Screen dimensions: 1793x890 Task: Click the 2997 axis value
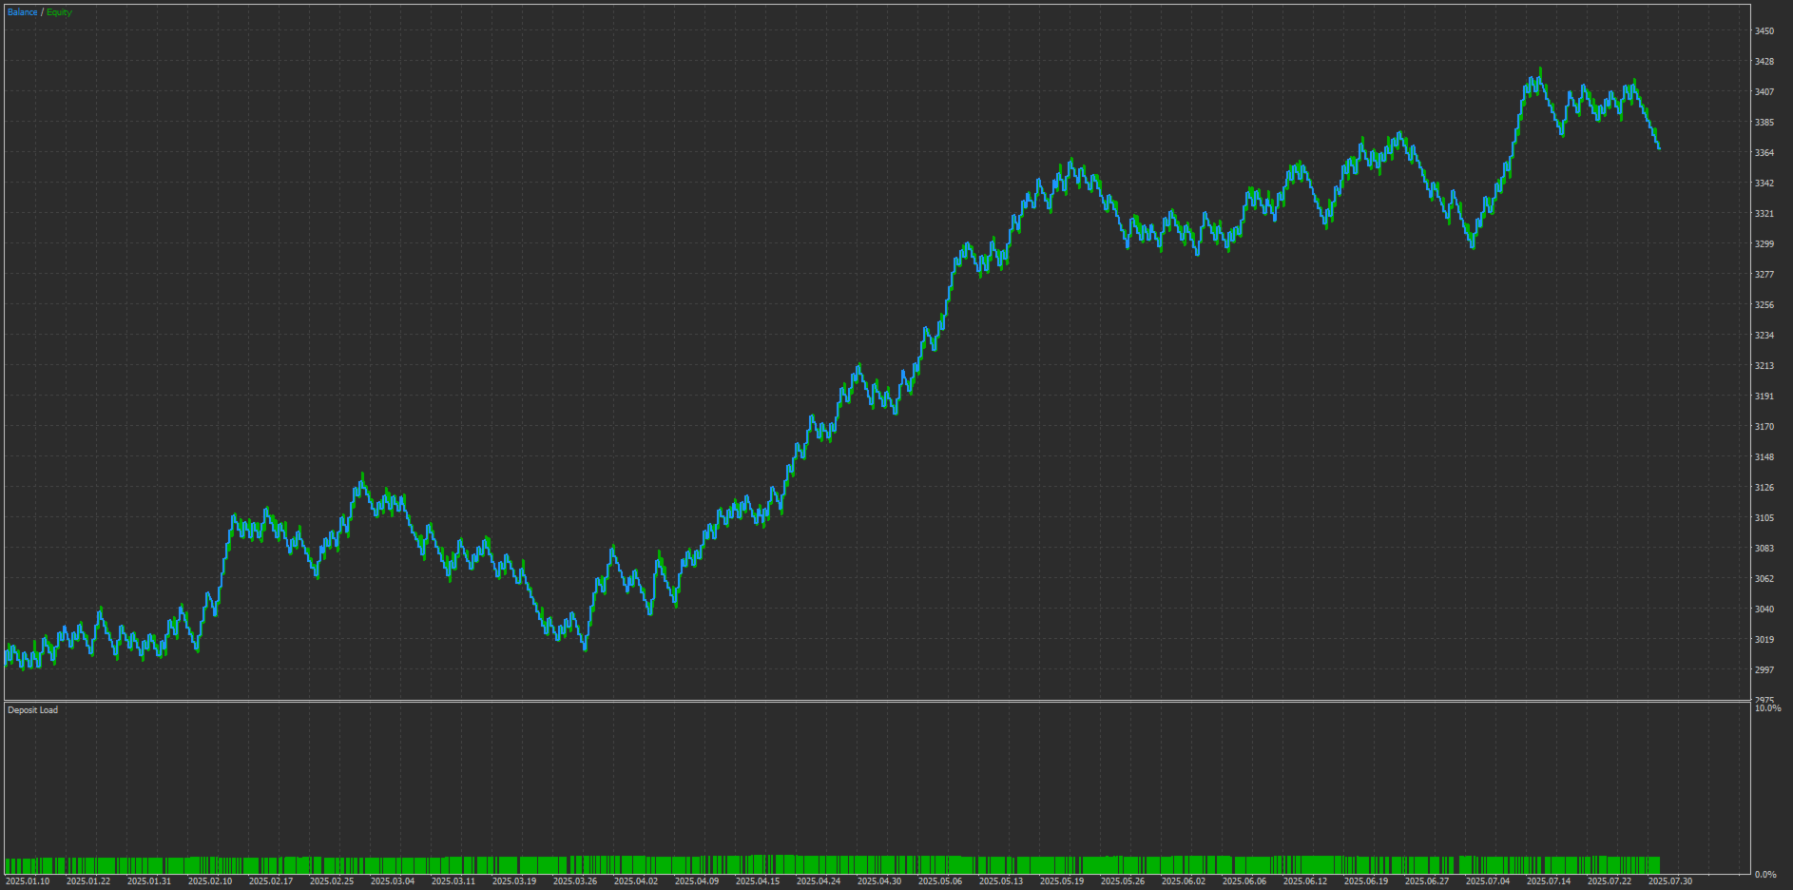[1764, 670]
